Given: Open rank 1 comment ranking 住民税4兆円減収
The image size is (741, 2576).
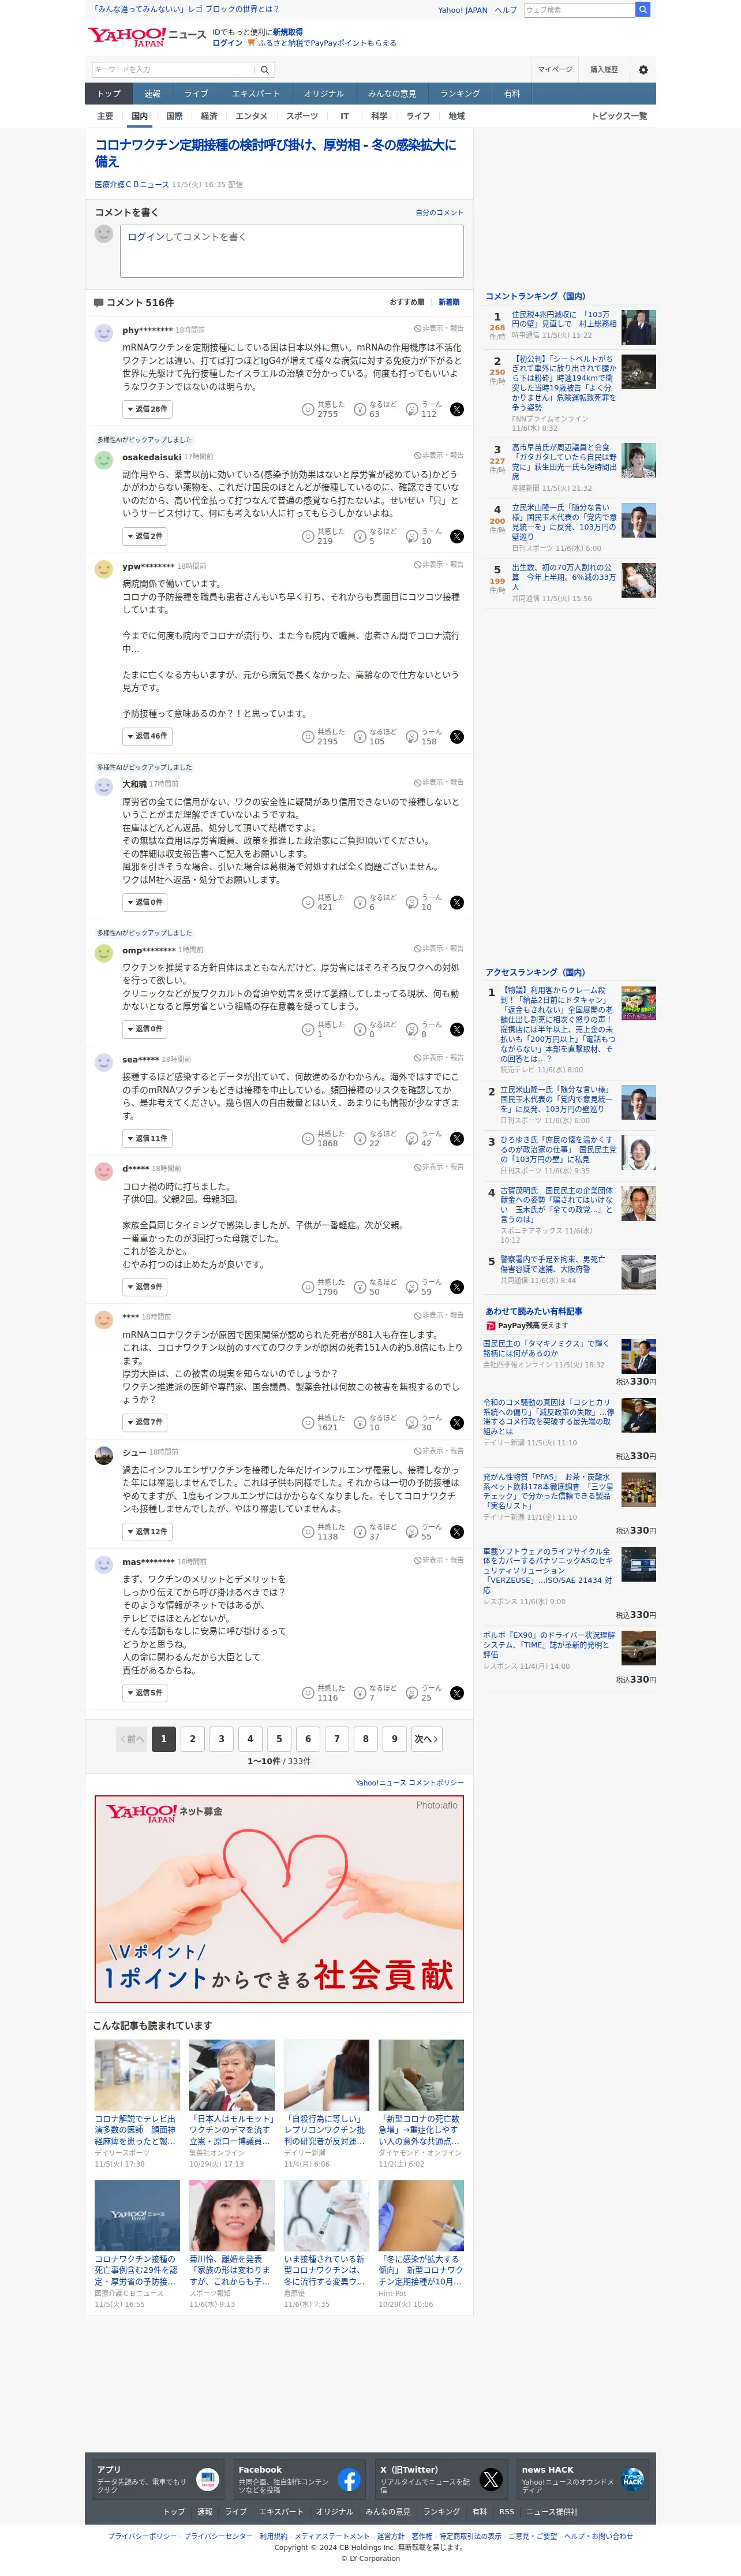Looking at the screenshot, I should click(x=564, y=319).
